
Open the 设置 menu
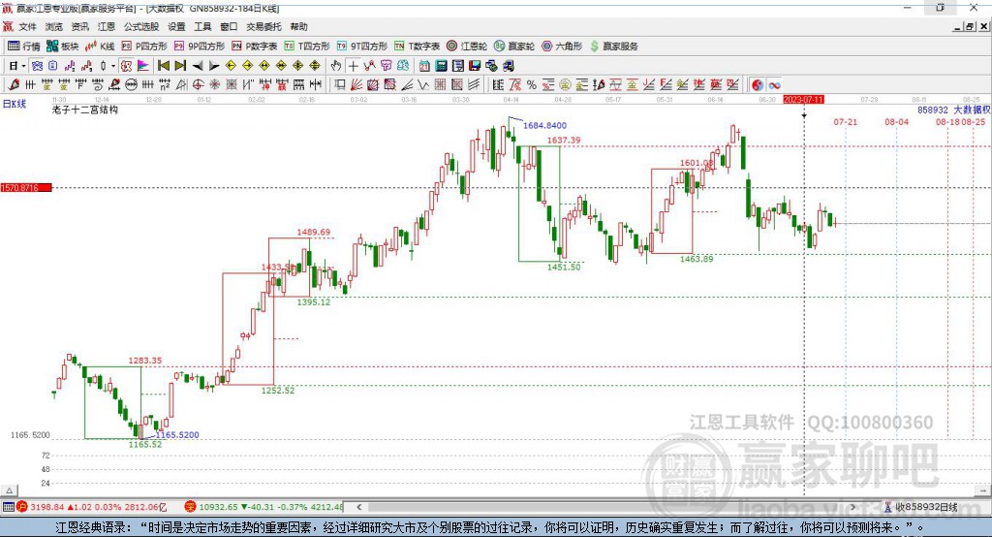click(x=176, y=26)
